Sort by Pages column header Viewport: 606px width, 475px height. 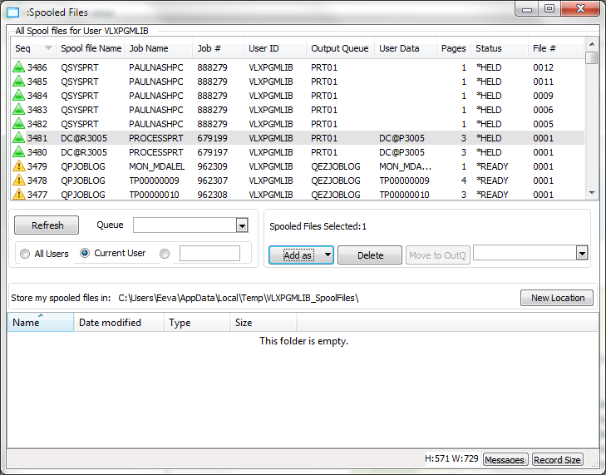[x=454, y=48]
